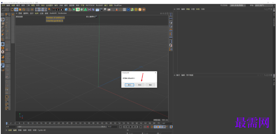Screen dimensions: 276x134
Task: Close the Cinema 4D dialog with X
Action: coord(155,72)
